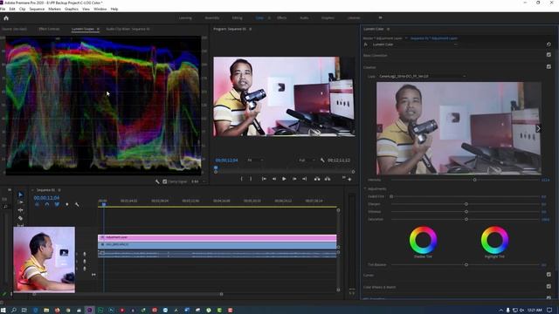Viewport: 559px width, 314px height.
Task: Open the Master Adjustment Layer dropdown arrow
Action: [x=405, y=38]
